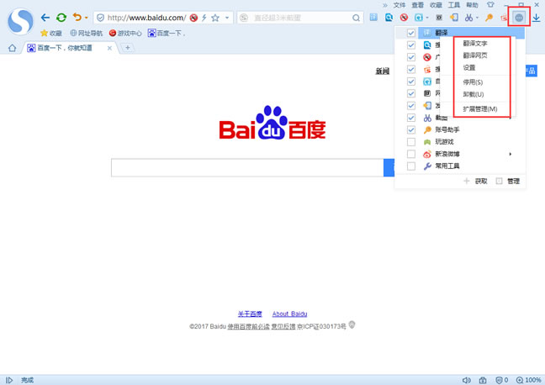Reload the page with green refresh icon
This screenshot has width=545, height=385.
[x=61, y=18]
